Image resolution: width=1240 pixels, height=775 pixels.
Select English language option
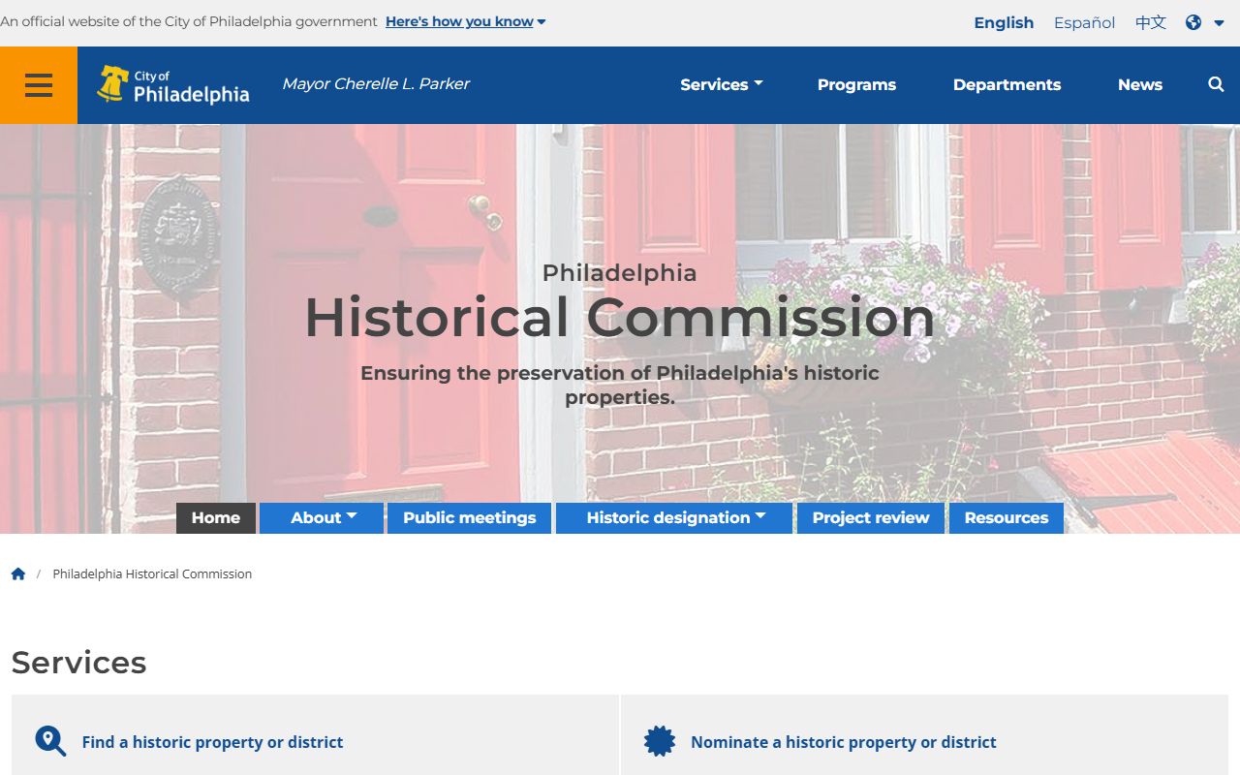click(x=1004, y=22)
